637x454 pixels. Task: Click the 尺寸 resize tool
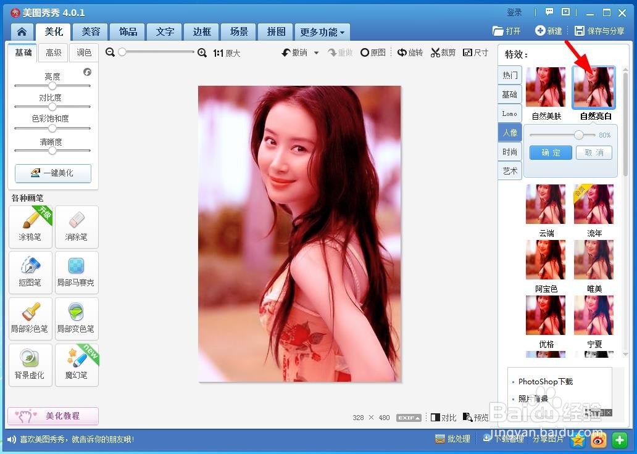[475, 52]
